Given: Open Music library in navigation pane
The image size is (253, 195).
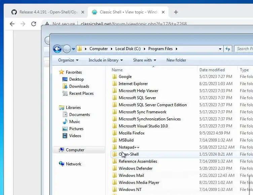Looking at the screenshot, I should (x=75, y=122).
